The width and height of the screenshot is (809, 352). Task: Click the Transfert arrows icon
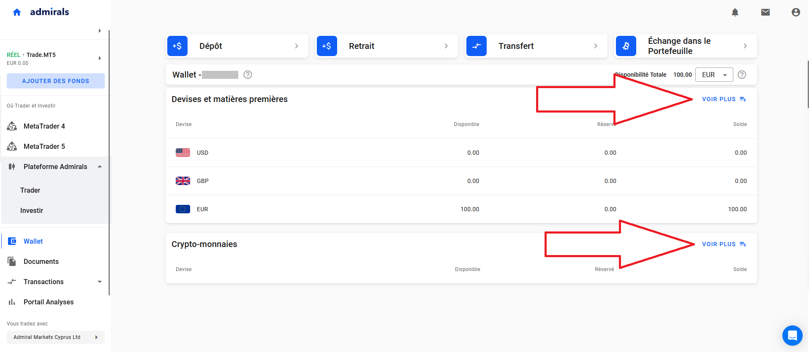point(477,46)
